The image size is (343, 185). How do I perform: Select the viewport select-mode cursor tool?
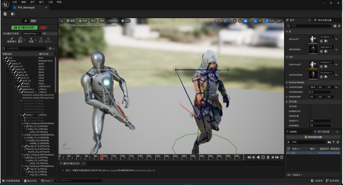point(217,21)
